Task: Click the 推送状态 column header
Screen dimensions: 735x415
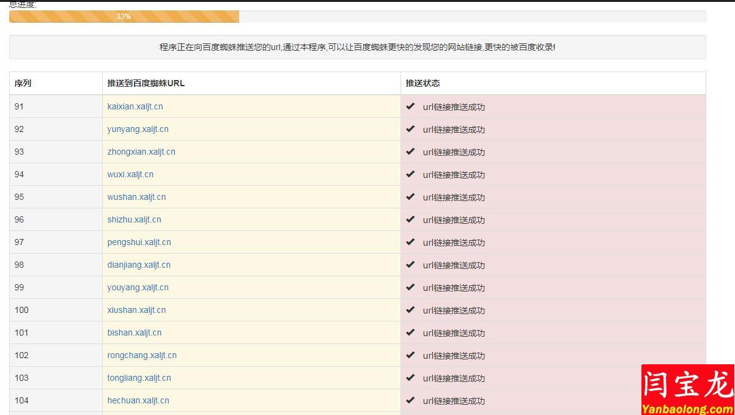Action: [x=423, y=83]
